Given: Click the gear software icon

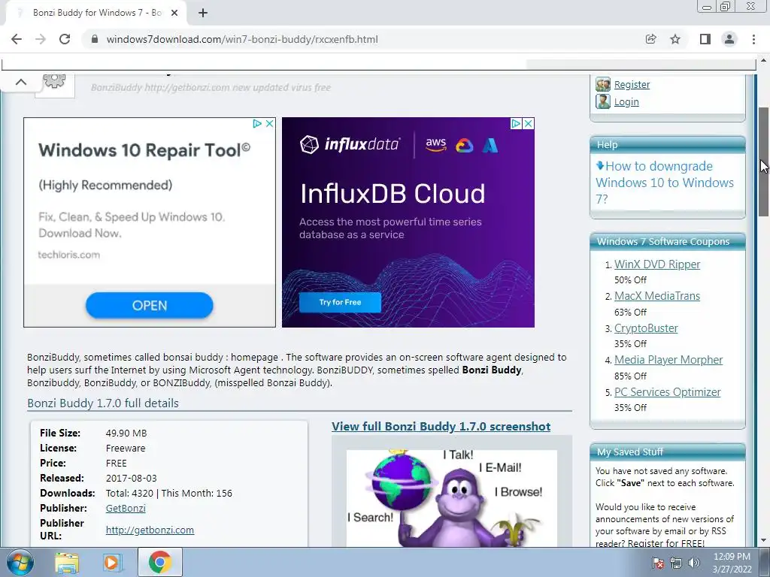Looking at the screenshot, I should click(54, 81).
